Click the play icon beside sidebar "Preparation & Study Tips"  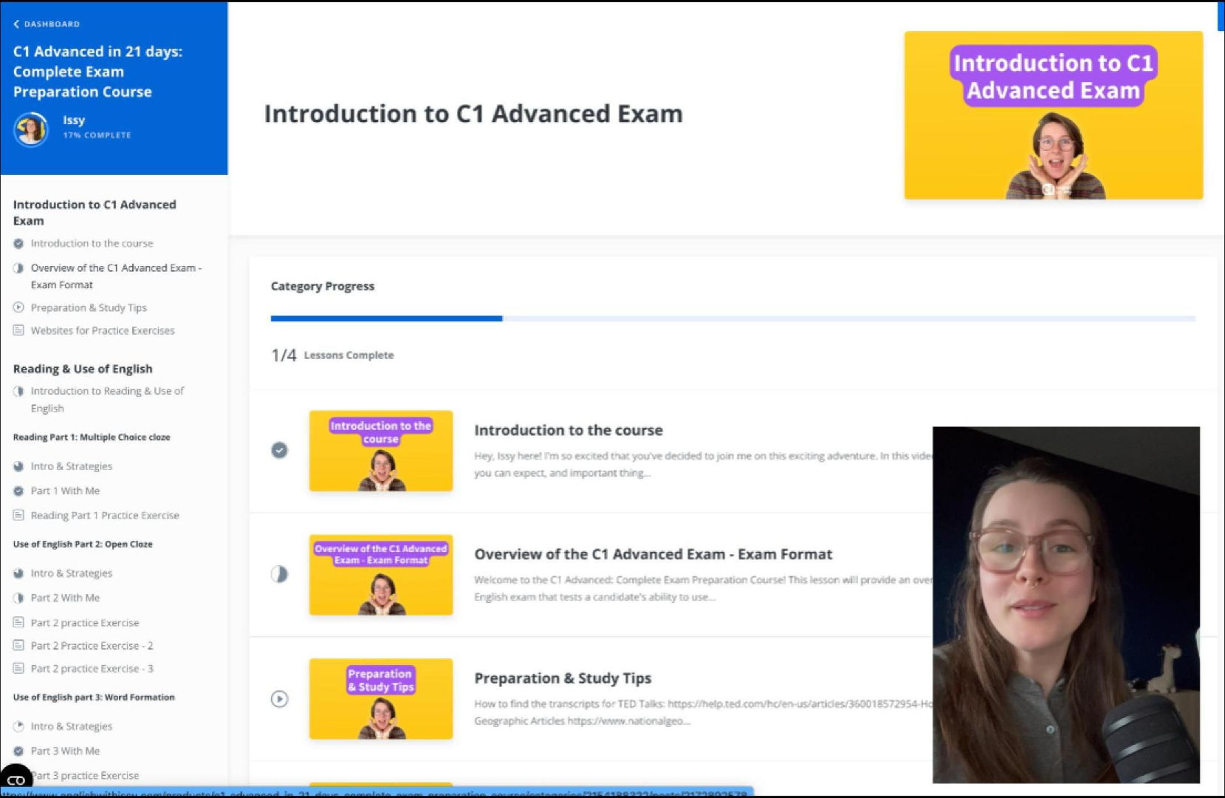pyautogui.click(x=18, y=307)
